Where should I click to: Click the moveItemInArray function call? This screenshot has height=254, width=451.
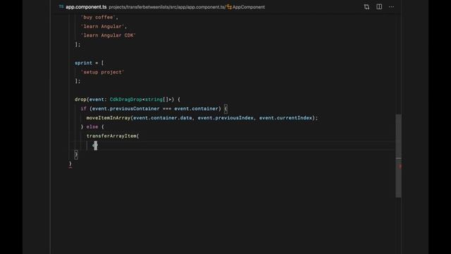click(109, 118)
